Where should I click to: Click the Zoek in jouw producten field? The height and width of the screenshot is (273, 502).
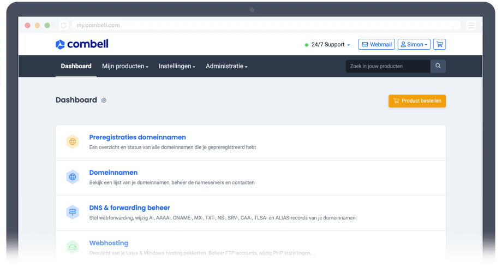[x=387, y=66]
